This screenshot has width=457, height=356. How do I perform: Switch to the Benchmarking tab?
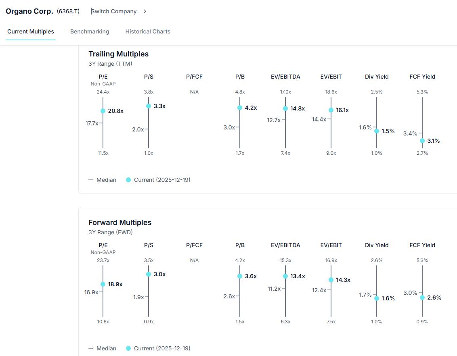(x=90, y=31)
